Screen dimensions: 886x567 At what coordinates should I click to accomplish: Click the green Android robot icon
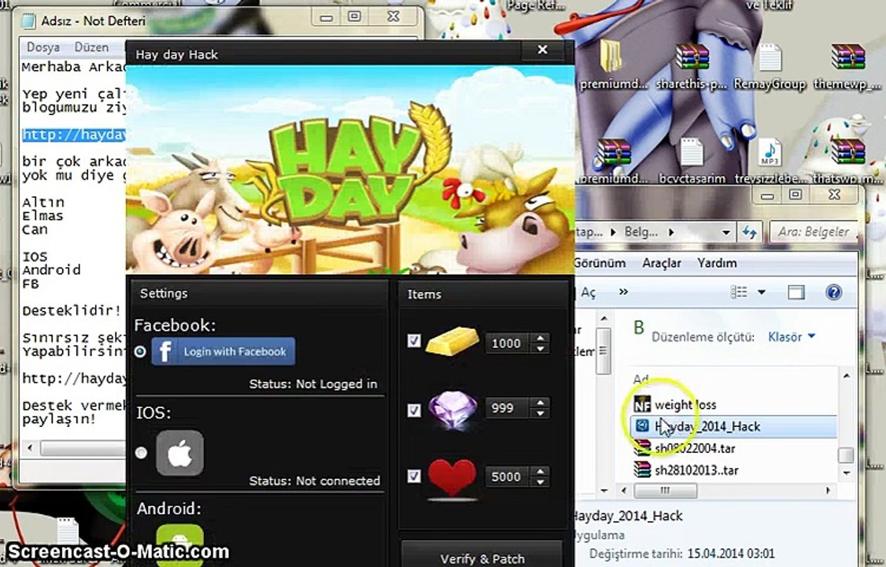[179, 544]
